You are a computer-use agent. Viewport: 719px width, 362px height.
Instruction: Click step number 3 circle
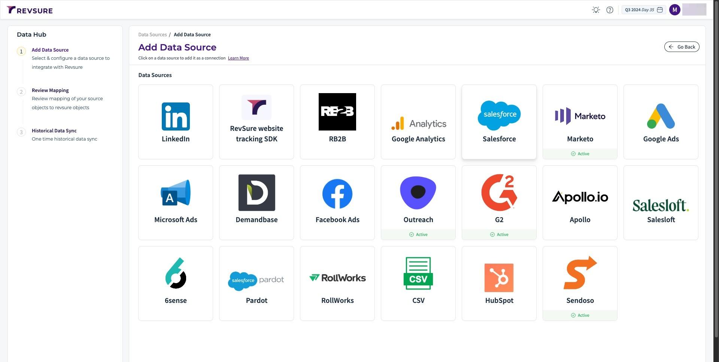(x=21, y=132)
